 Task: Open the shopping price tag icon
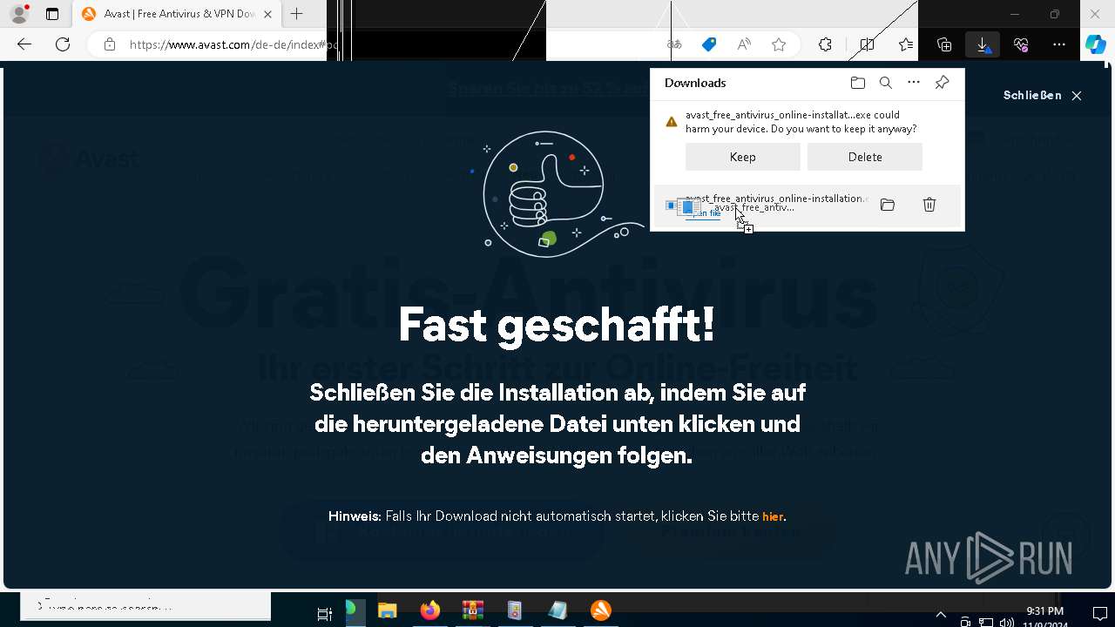(709, 44)
